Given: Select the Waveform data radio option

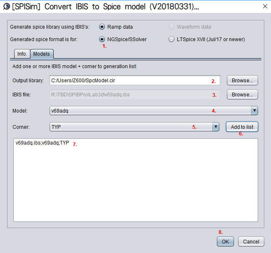Looking at the screenshot, I should pos(172,27).
